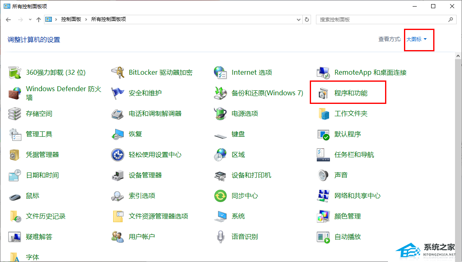Open the 程序和功能 icon
This screenshot has width=462, height=262.
click(x=323, y=93)
